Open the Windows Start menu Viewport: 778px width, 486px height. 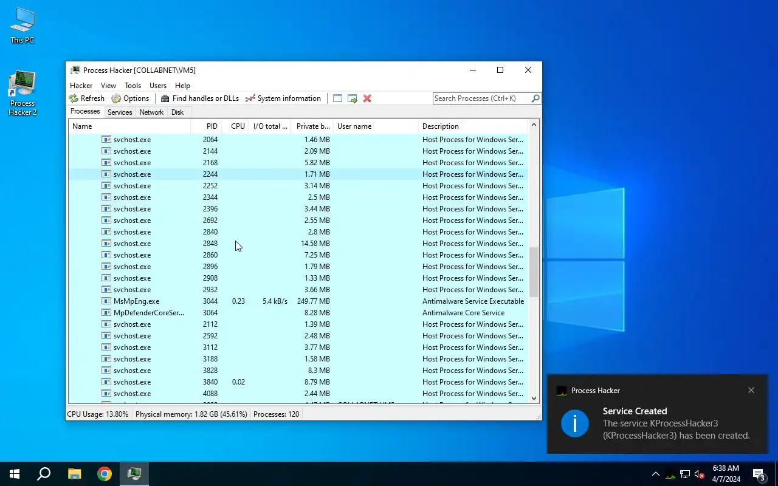[15, 474]
